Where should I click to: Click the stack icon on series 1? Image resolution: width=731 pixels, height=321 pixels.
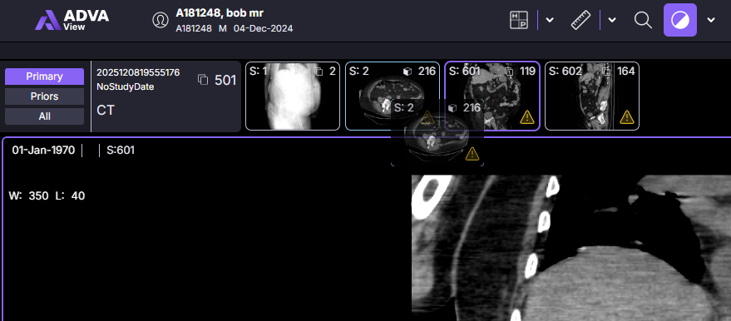point(319,72)
